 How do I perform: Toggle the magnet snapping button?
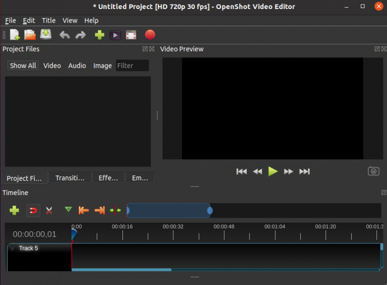[33, 210]
